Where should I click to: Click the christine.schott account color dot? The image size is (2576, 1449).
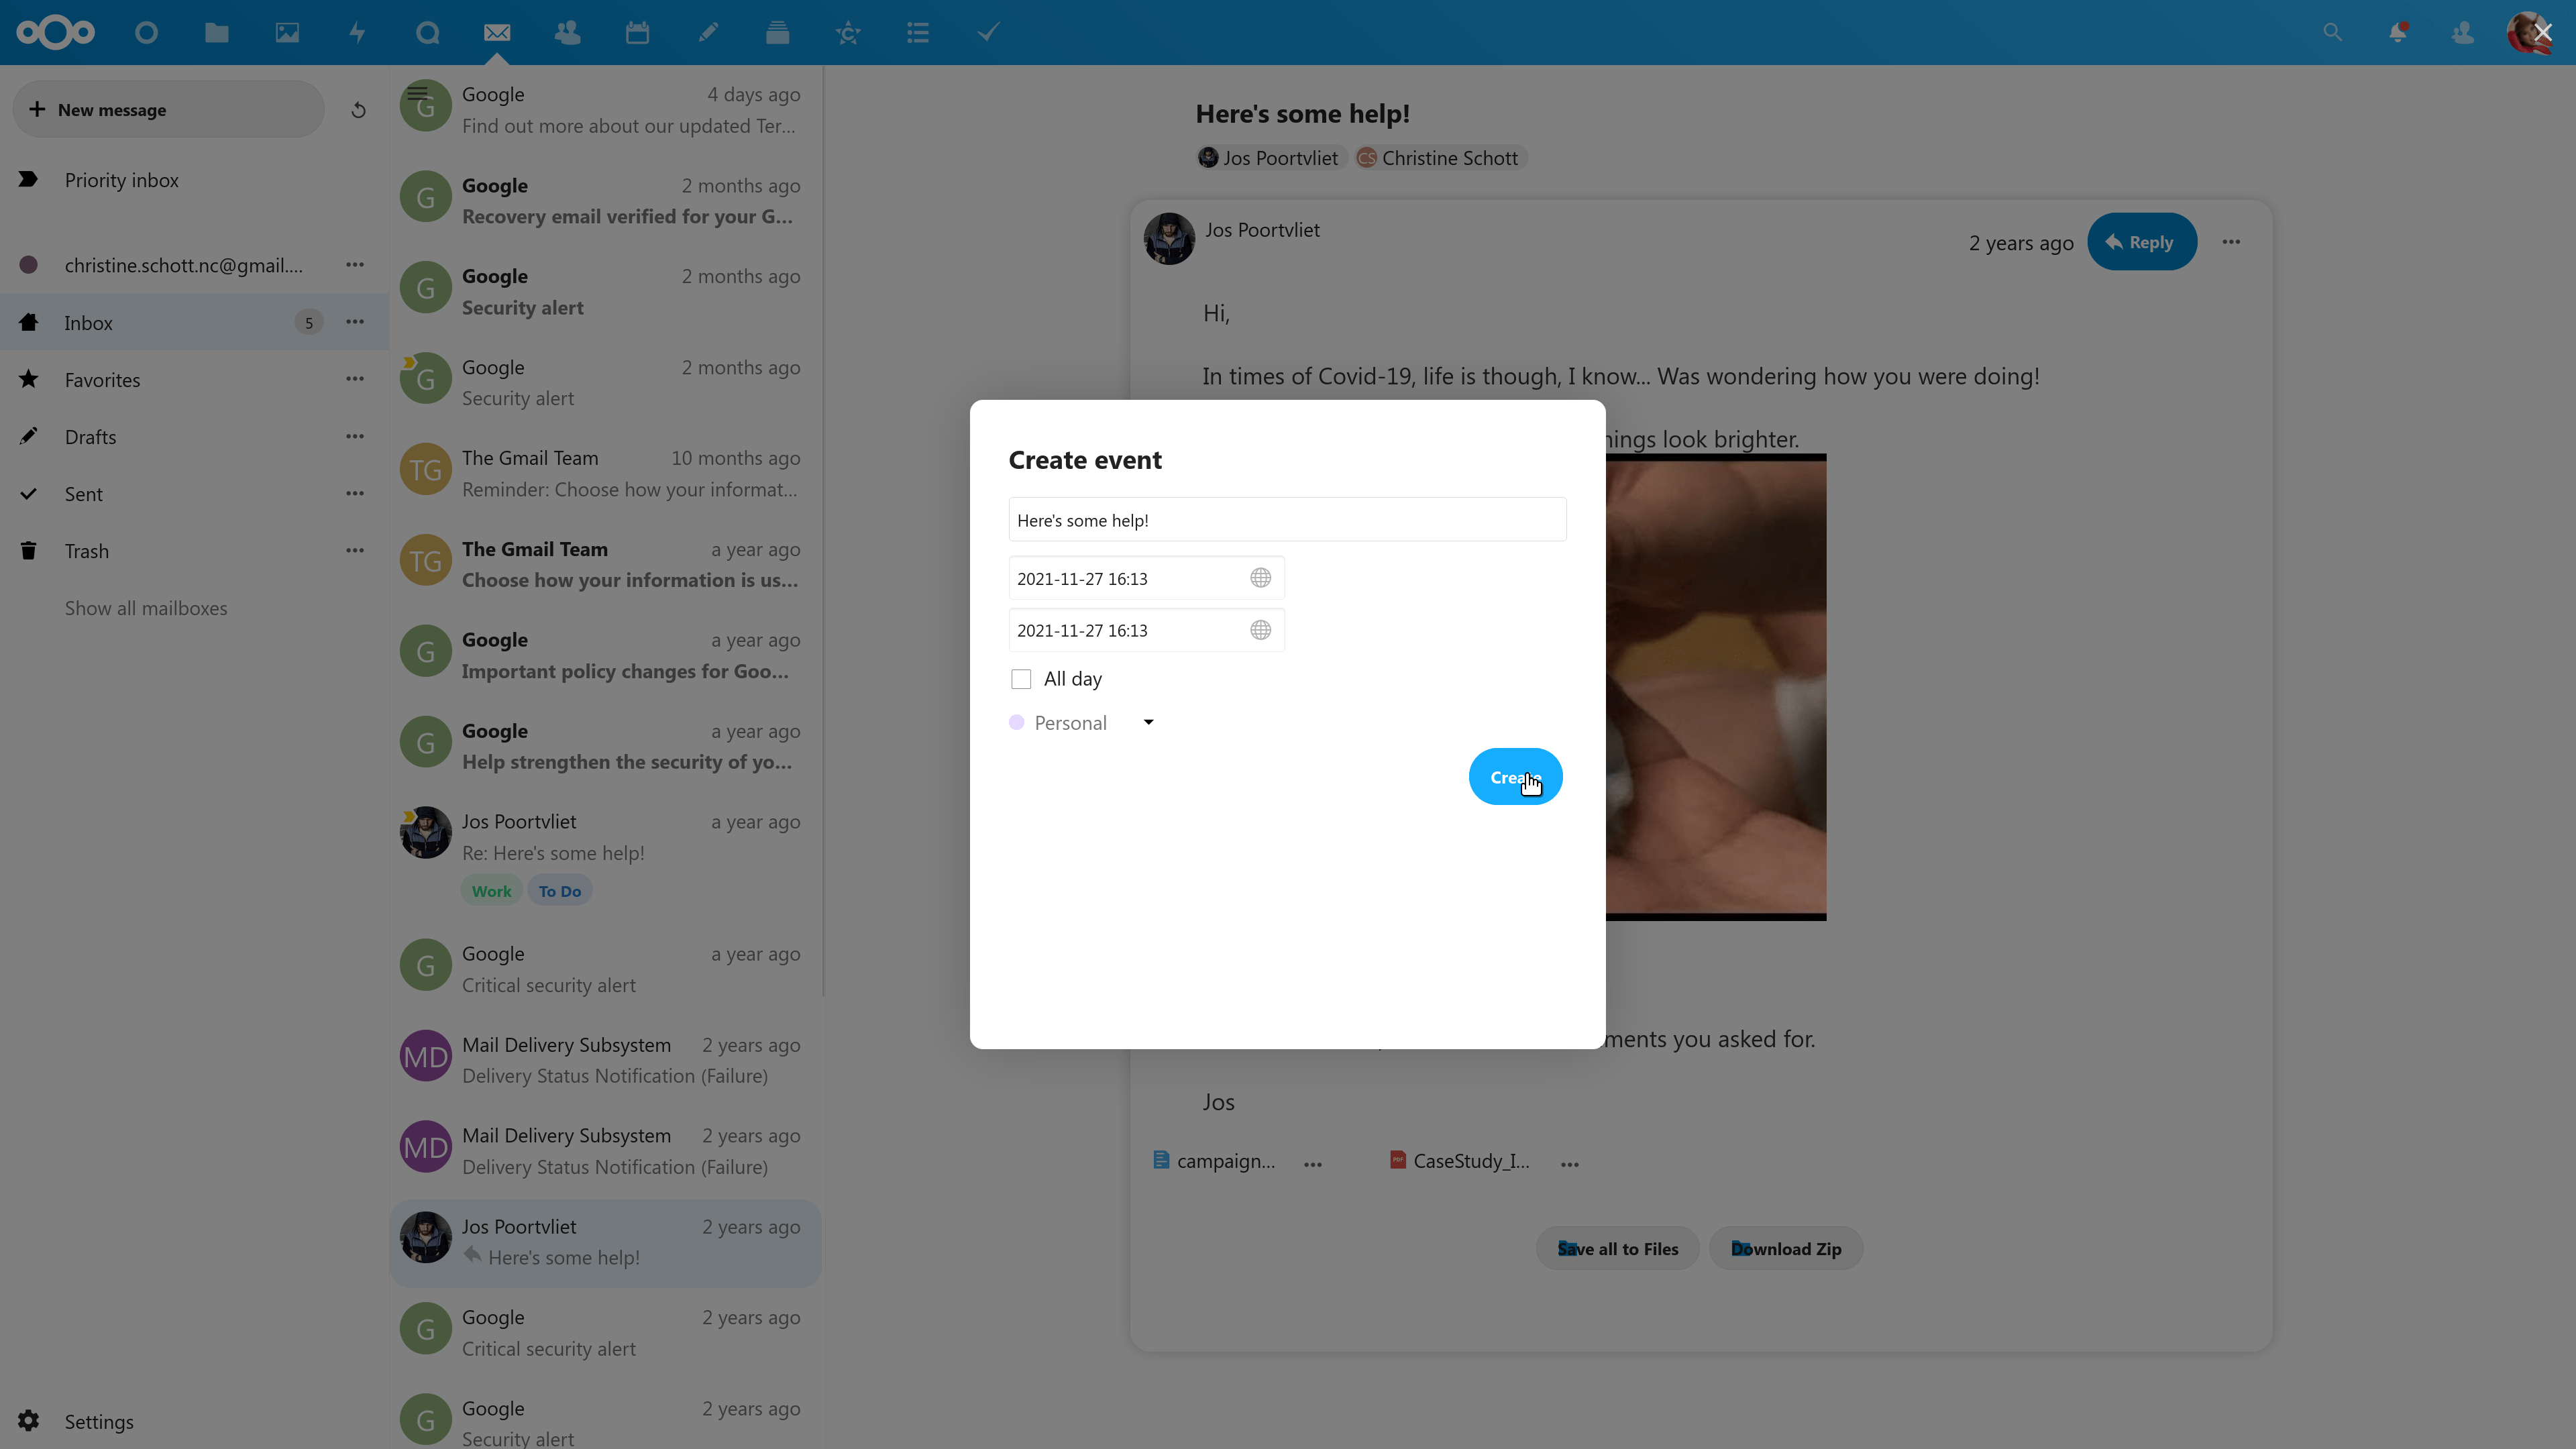(28, 265)
